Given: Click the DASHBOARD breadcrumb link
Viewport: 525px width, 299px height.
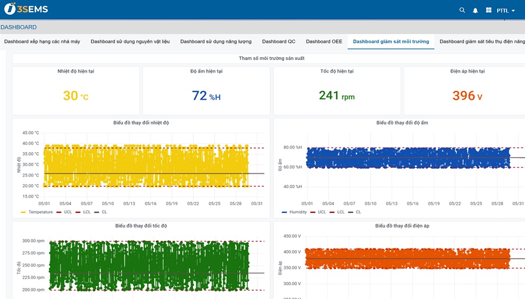Looking at the screenshot, I should tap(19, 27).
